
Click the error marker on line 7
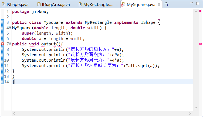point(2,44)
